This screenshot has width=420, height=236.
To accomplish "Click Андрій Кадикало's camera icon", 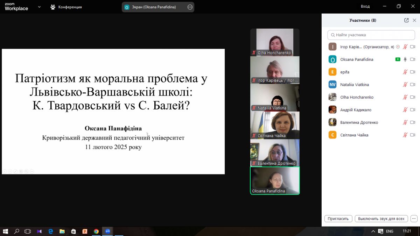I will coord(413,110).
